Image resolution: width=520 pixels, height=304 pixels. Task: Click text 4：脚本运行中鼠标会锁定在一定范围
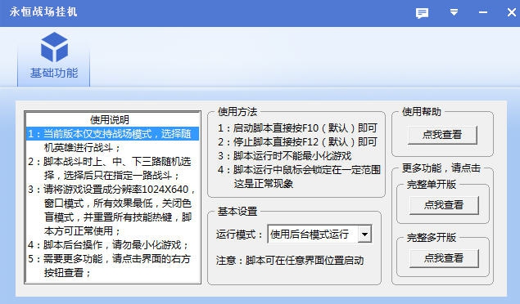tap(299, 170)
